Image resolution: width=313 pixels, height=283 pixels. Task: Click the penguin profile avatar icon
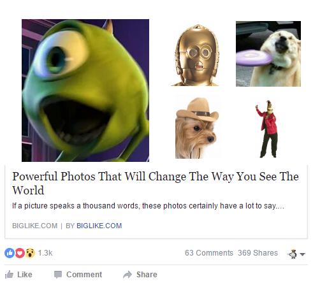click(x=293, y=254)
